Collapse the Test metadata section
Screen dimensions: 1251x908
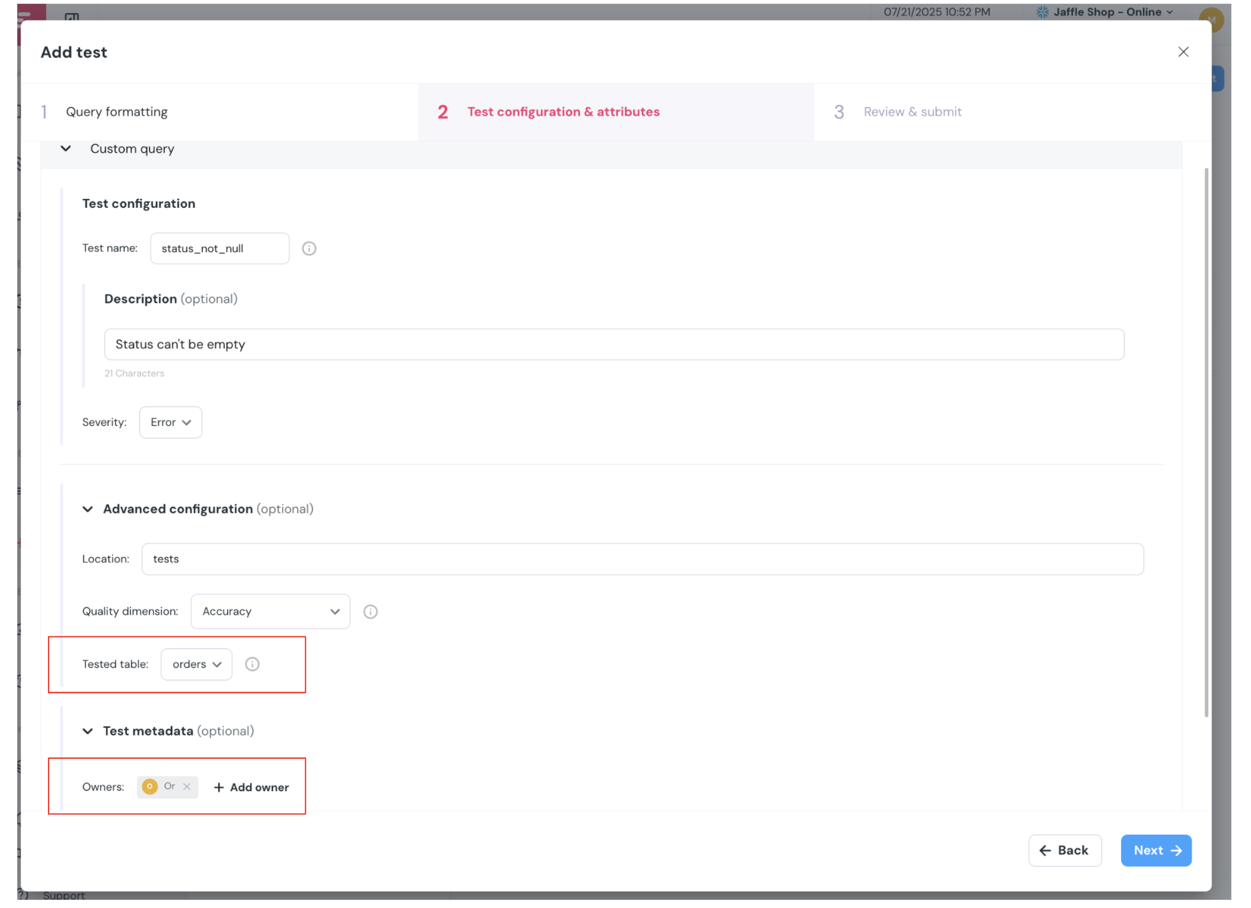(88, 732)
